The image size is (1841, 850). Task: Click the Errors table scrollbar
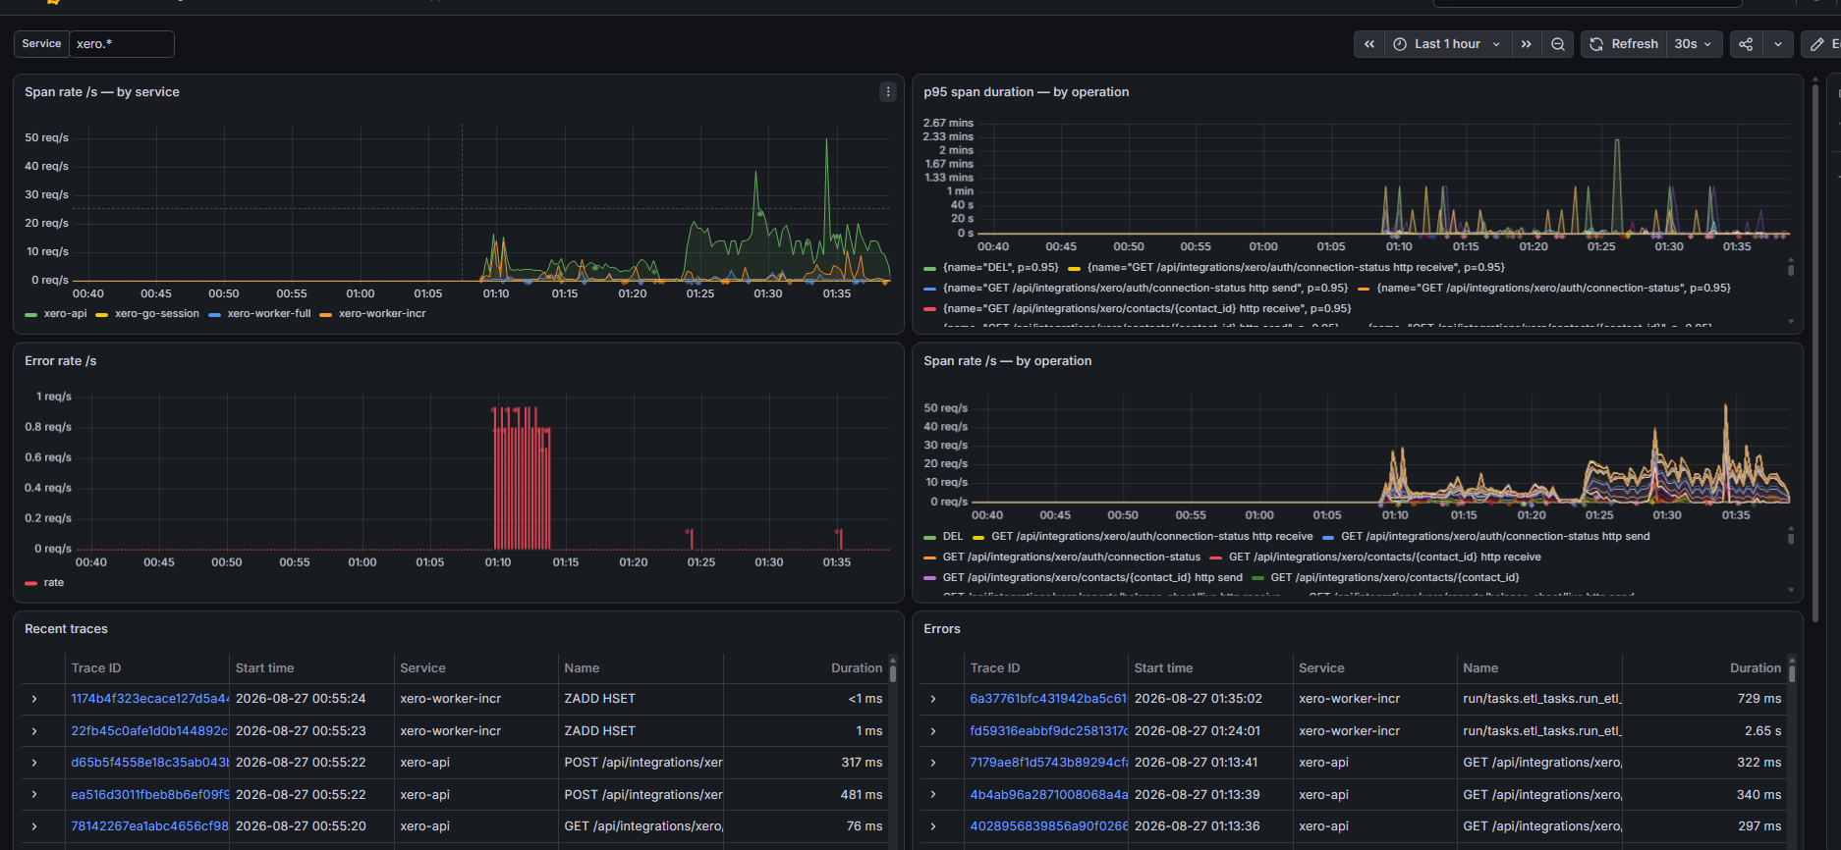(x=1792, y=673)
